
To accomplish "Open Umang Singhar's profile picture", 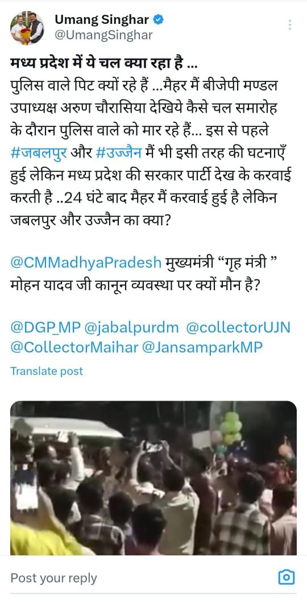I will [27, 28].
